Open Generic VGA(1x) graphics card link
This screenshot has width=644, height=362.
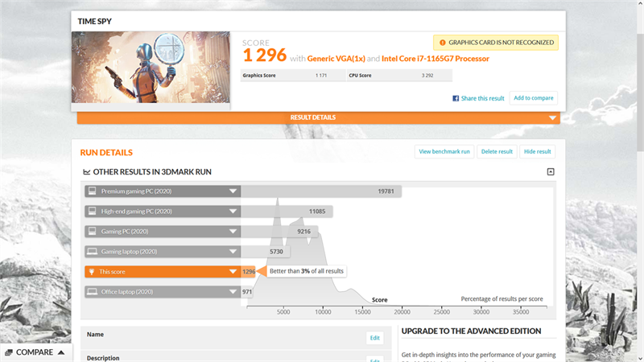[336, 59]
